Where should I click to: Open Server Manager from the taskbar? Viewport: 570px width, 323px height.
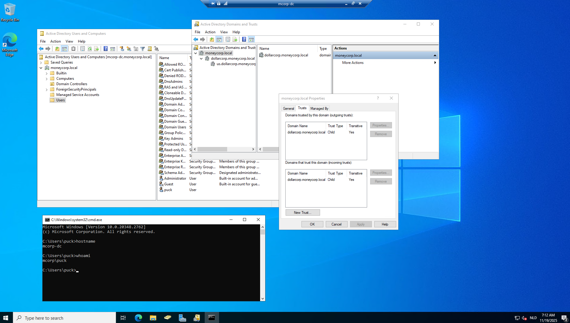182,318
